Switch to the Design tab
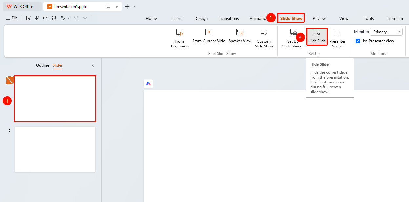 tap(201, 18)
